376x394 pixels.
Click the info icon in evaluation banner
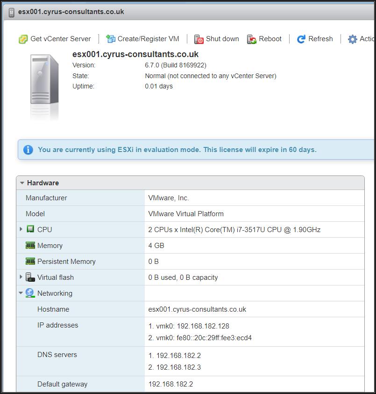28,150
